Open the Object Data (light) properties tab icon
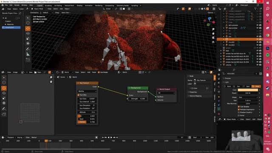Image resolution: width=272 pixels, height=153 pixels. (x=219, y=109)
